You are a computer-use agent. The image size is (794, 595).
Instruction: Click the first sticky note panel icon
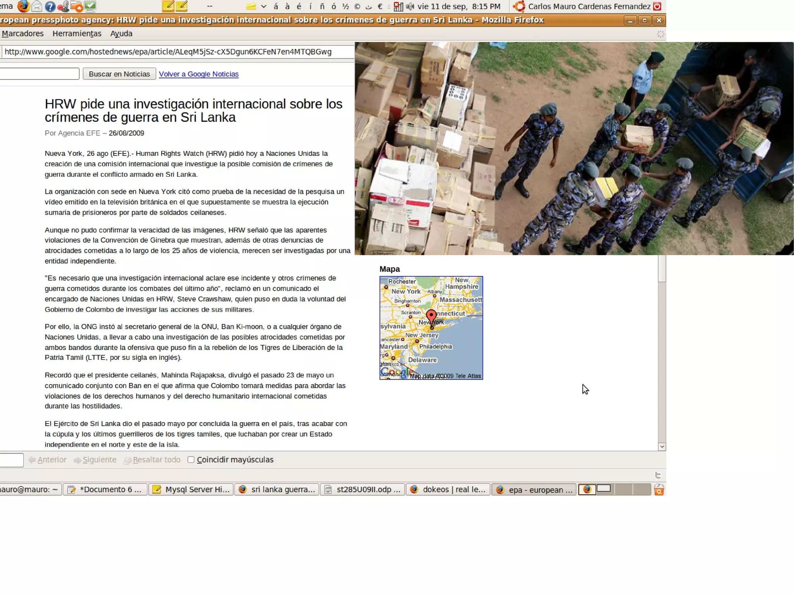168,6
